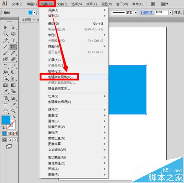184x183 pixels.
Task: Select the Free Transform tool
Action: 13,72
